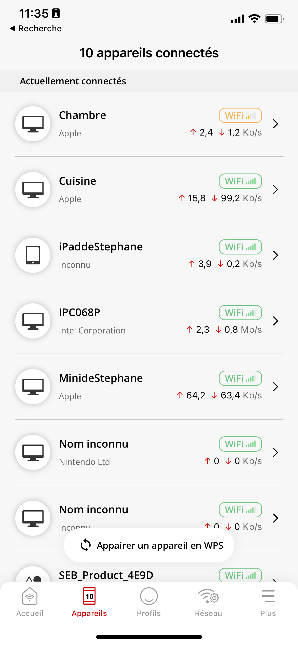
Task: Tap the WiFi badge for MinideStephane
Action: (x=240, y=378)
